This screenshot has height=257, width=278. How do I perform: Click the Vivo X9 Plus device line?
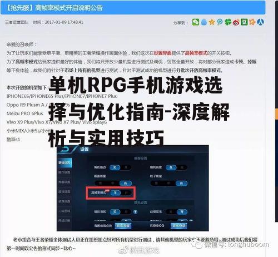57,122
